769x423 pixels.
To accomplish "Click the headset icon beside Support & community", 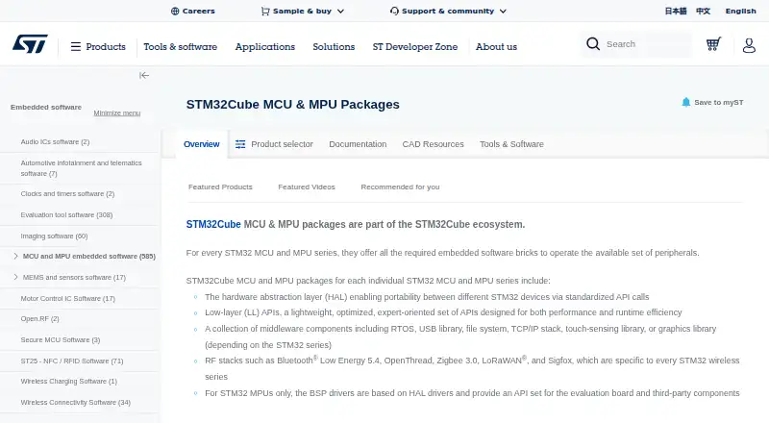I will click(x=394, y=11).
